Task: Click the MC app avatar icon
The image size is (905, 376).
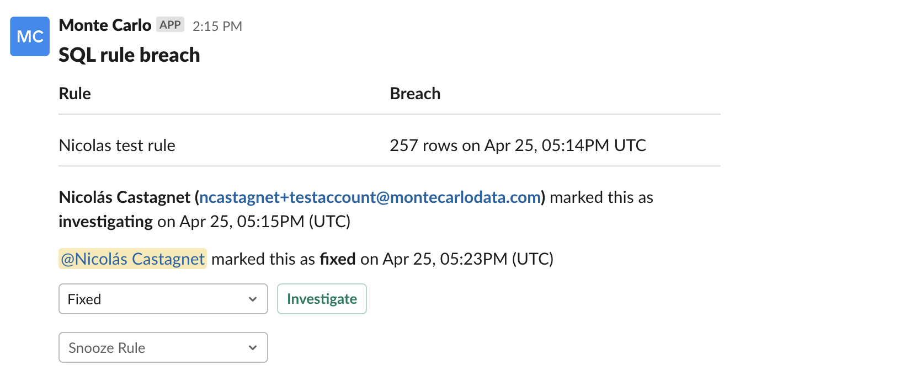Action: pyautogui.click(x=30, y=36)
